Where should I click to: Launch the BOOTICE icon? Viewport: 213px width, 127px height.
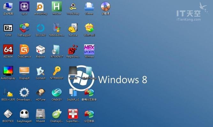pyautogui.click(x=8, y=114)
